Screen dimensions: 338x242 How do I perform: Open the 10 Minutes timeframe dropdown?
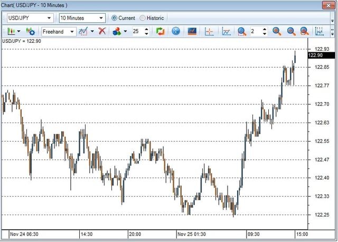click(82, 18)
